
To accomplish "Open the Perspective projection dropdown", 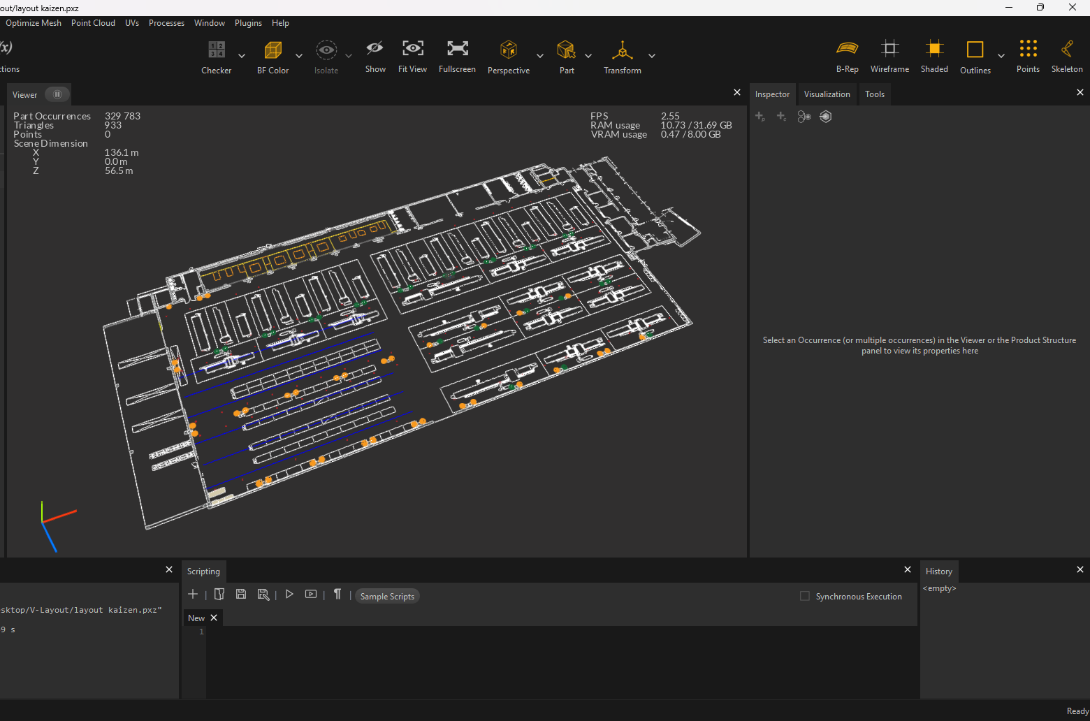I will tap(539, 56).
